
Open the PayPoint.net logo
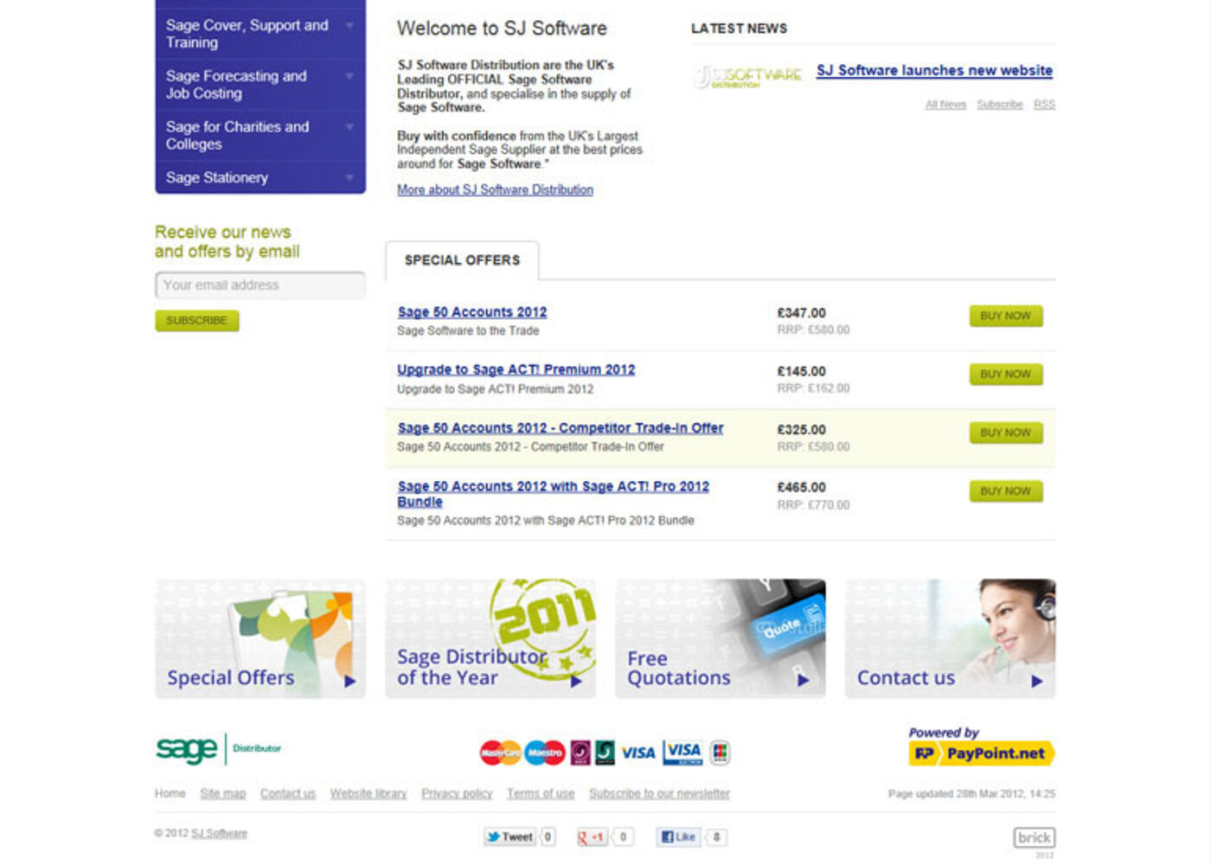982,753
